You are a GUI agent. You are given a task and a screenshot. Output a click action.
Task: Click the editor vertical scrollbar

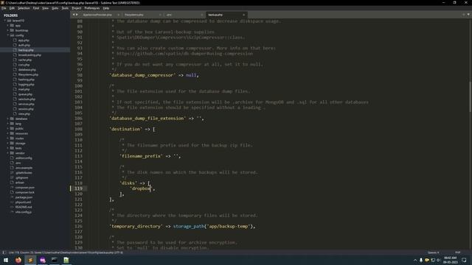click(471, 96)
